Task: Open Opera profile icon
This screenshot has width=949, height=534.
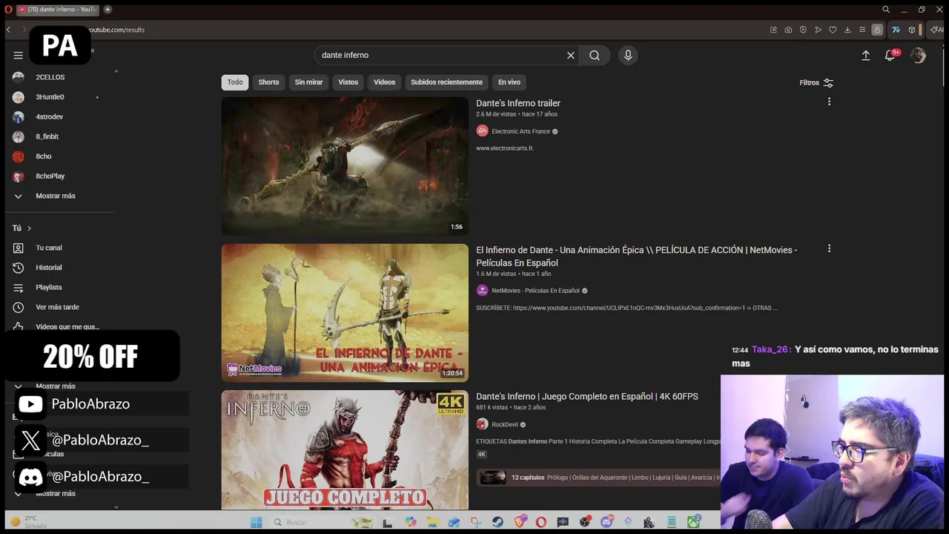Action: [877, 30]
